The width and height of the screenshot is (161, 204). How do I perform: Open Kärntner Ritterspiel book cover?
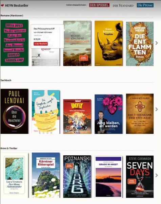tap(46, 175)
